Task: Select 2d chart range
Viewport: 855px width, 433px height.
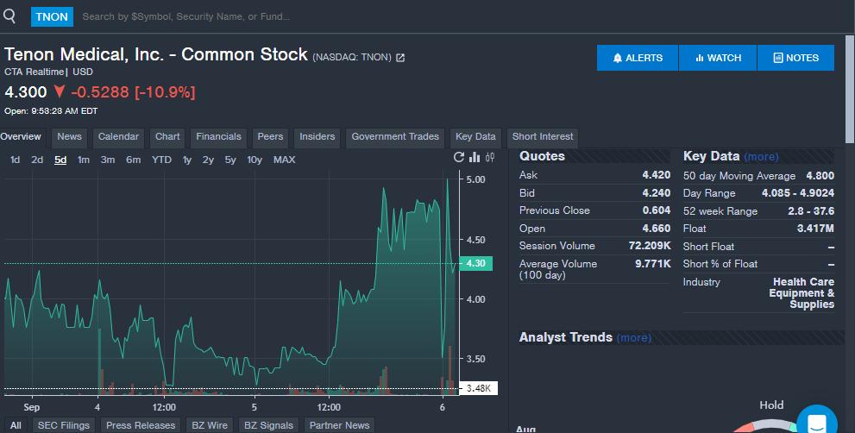Action: tap(37, 160)
